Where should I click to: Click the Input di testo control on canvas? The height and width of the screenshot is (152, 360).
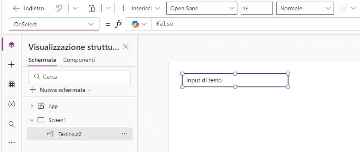[x=235, y=80]
